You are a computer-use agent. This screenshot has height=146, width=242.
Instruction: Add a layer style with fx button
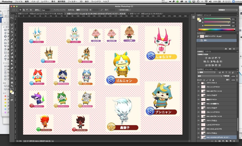point(216,141)
